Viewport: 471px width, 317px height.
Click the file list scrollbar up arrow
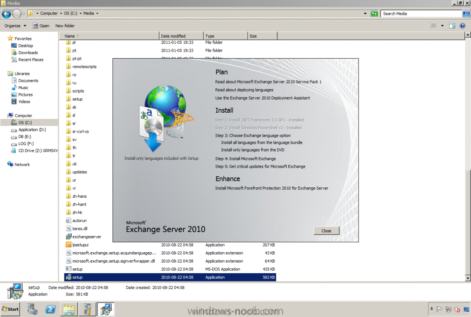[468, 35]
